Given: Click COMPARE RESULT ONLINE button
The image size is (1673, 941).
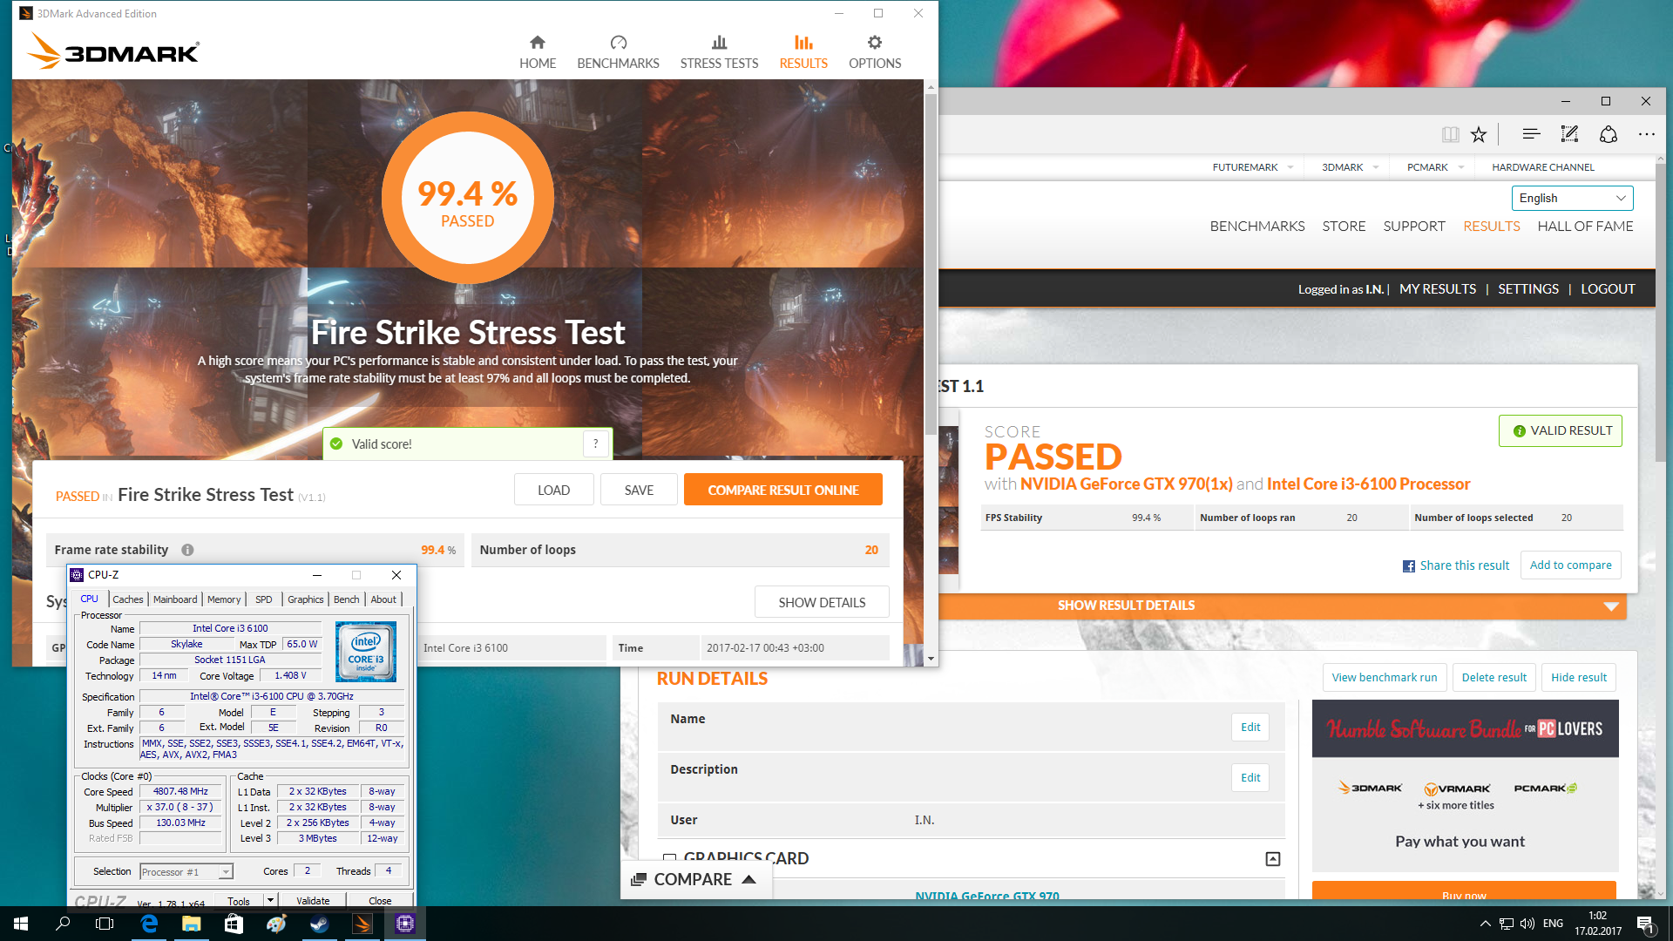Looking at the screenshot, I should (x=782, y=490).
